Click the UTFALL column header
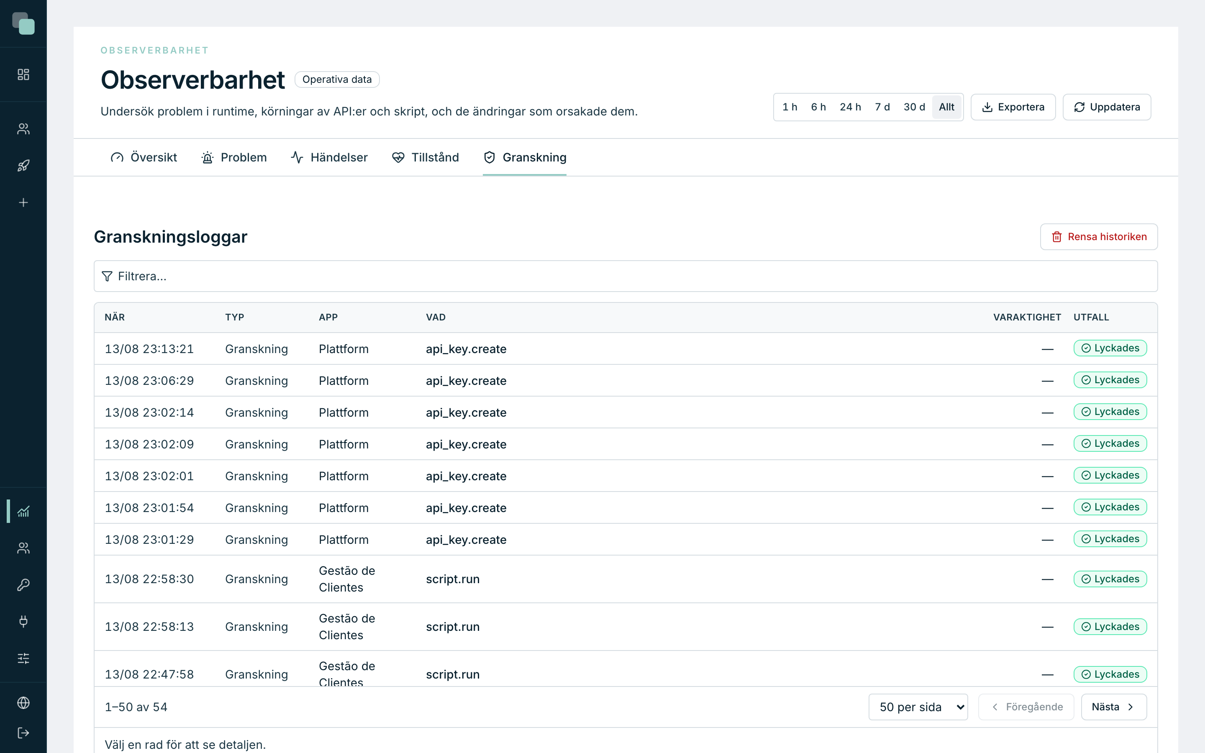 pos(1091,318)
